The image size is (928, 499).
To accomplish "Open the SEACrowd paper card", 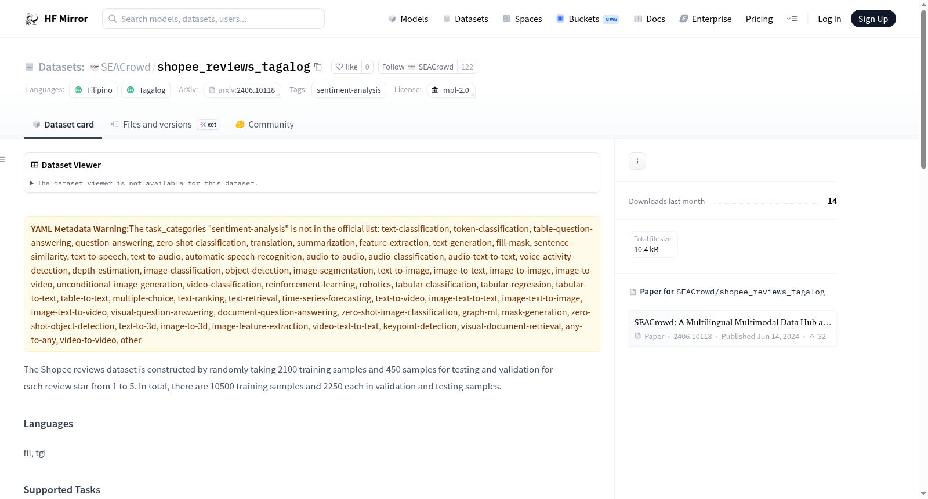I will 733,329.
